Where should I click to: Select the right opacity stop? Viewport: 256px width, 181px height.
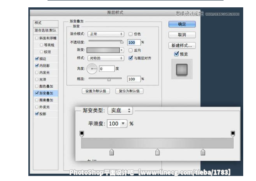point(233,133)
